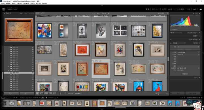Open cloud sync status icon
The height and width of the screenshot is (110, 204).
click(x=201, y=9)
